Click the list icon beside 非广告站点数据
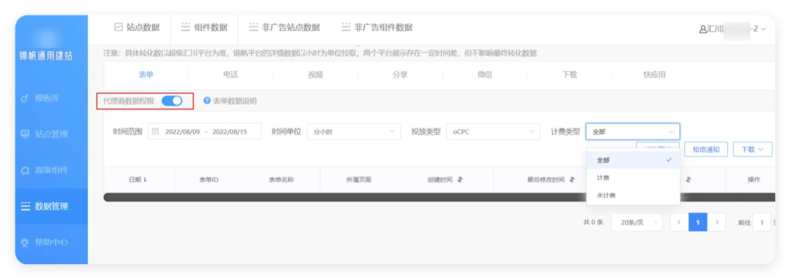 [253, 28]
